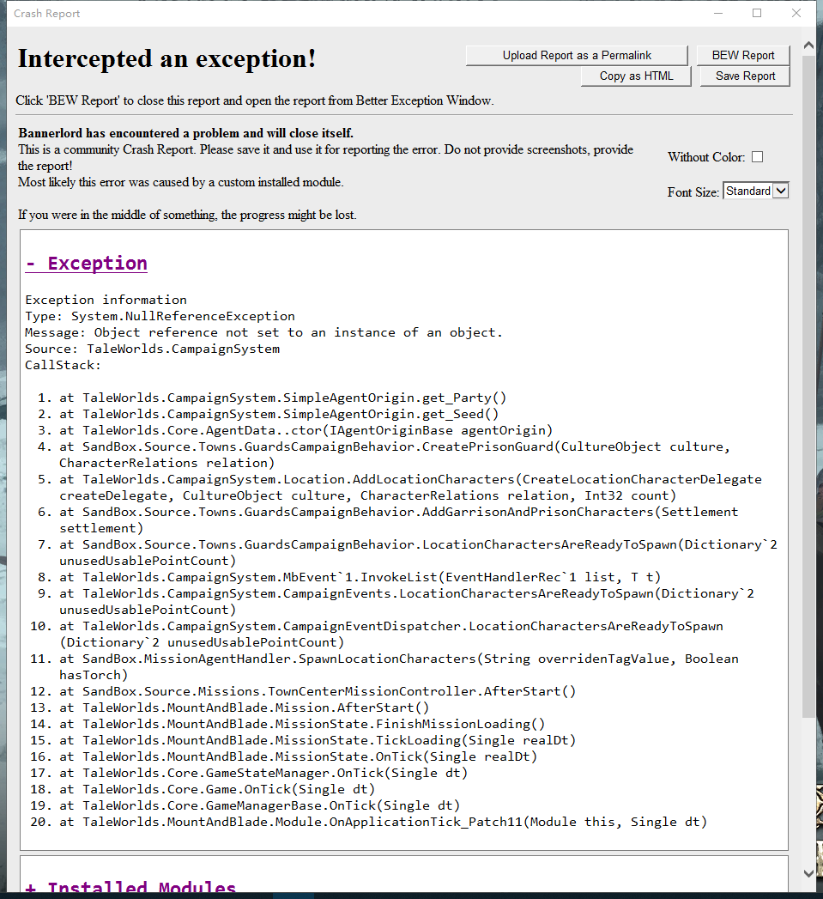Save the crash report
This screenshot has height=899, width=823.
coord(745,76)
